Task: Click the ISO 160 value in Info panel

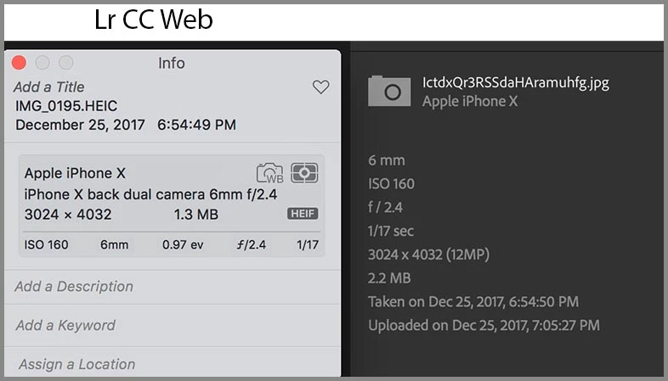Action: coord(47,245)
